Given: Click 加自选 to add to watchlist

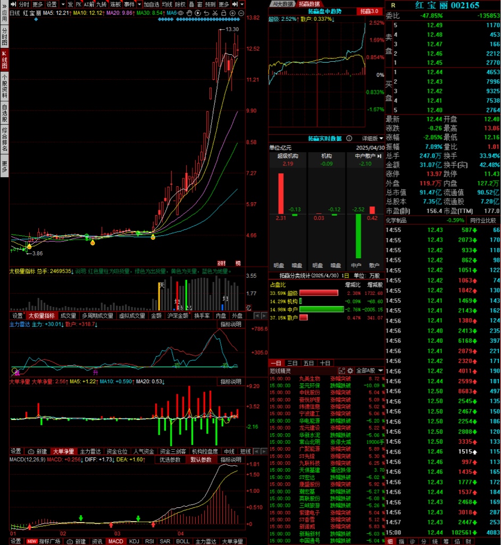Looking at the screenshot, I should point(152,4).
